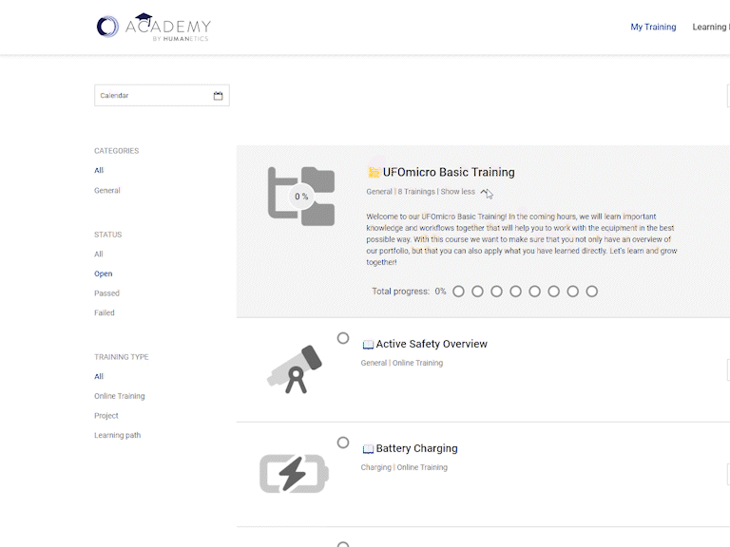Click the '8 Trainings' text

(416, 192)
